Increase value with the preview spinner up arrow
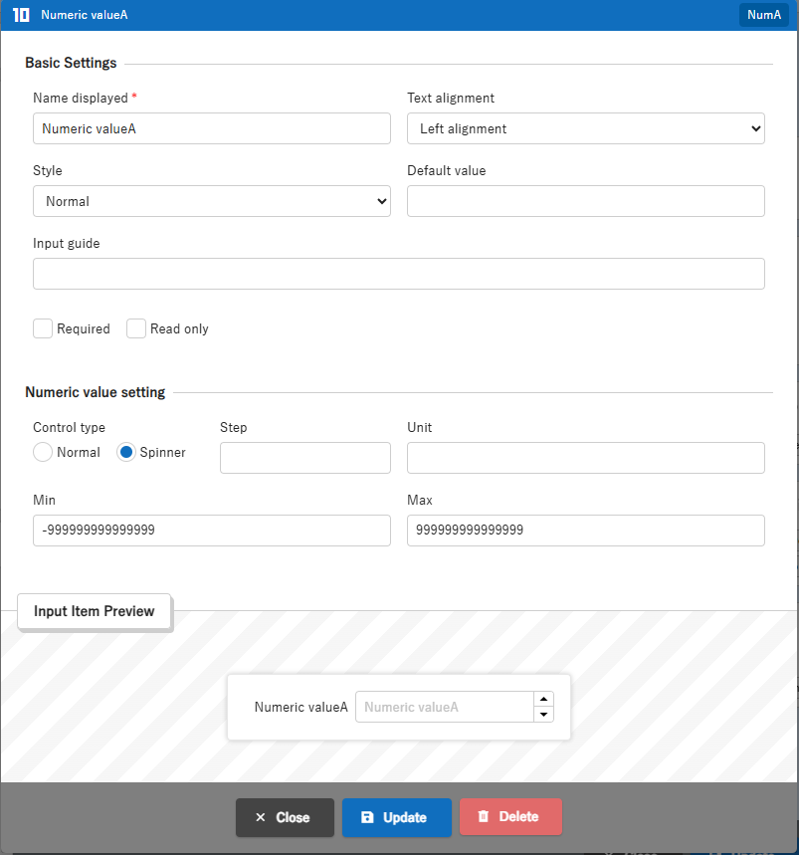 pos(543,699)
